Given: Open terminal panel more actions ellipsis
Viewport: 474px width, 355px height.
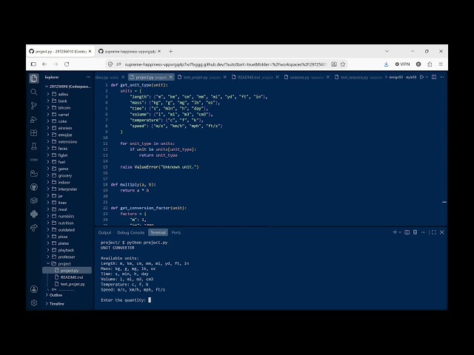Looking at the screenshot, I should click(x=423, y=232).
